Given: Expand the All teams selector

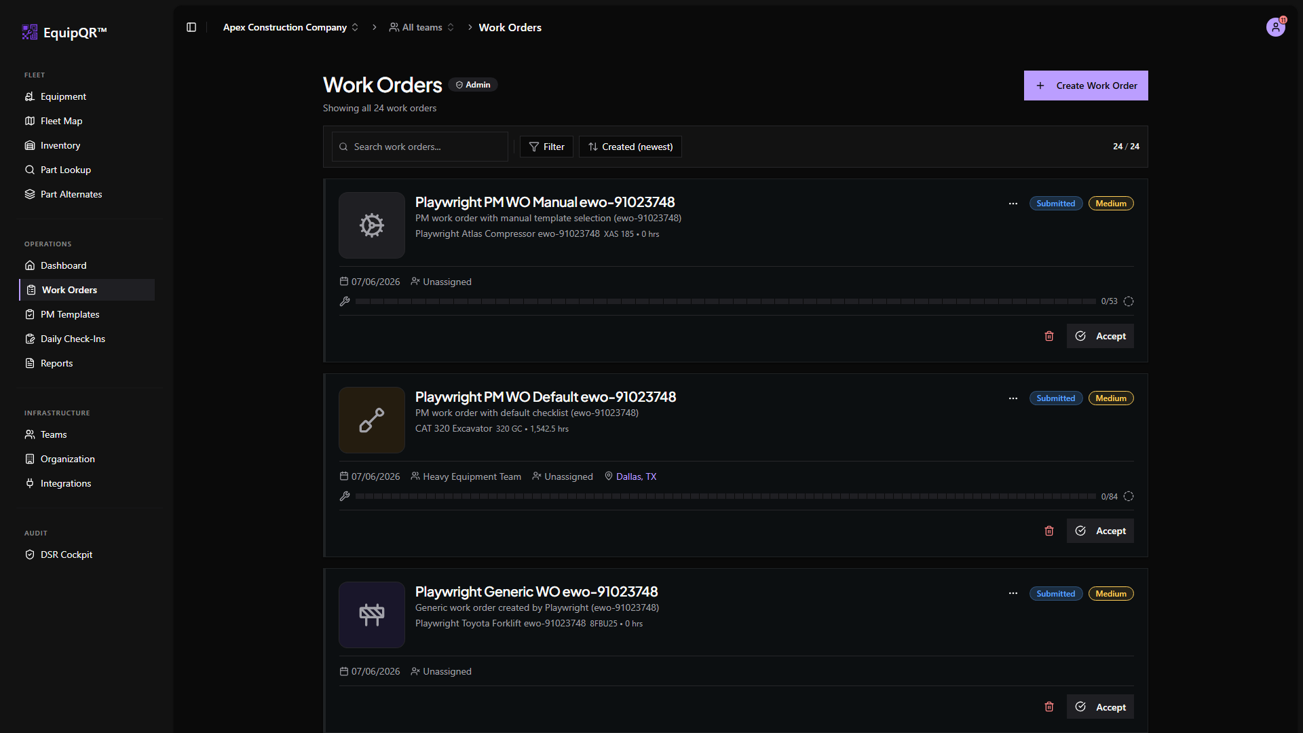Looking at the screenshot, I should click(x=421, y=27).
